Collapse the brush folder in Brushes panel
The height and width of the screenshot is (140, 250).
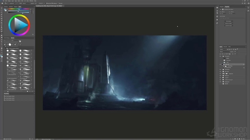(x=6, y=48)
